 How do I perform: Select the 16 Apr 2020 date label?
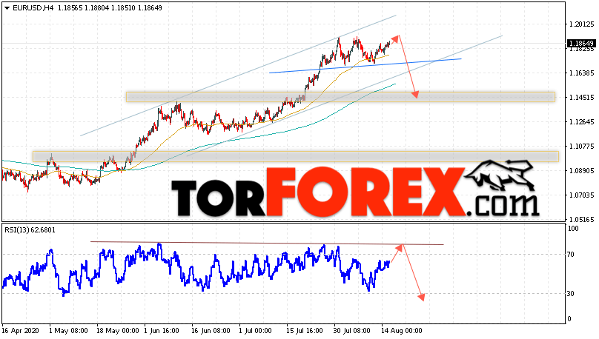[x=20, y=331]
